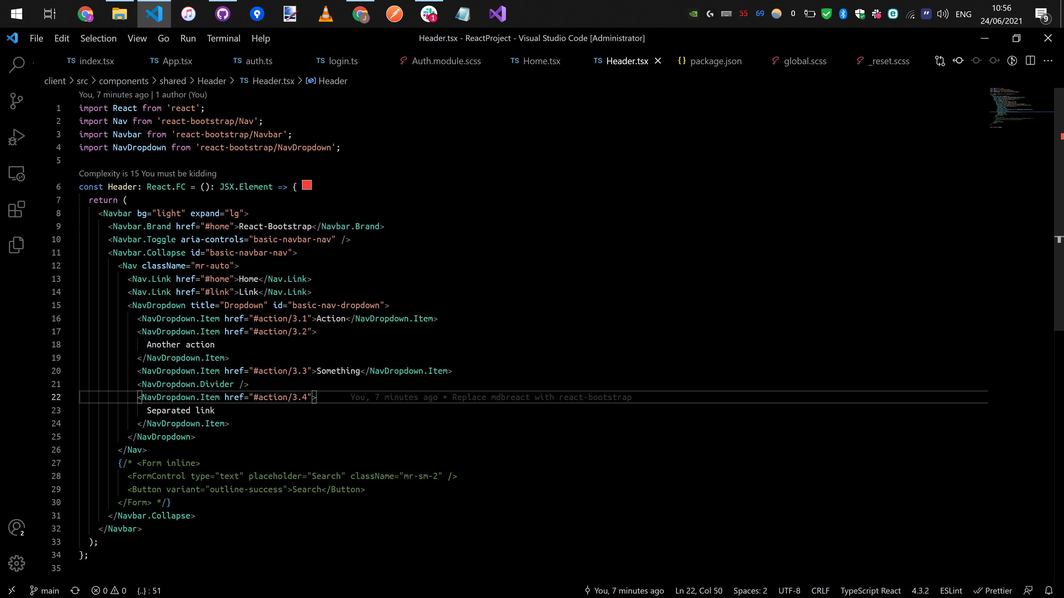1064x598 pixels.
Task: Click the errors and warnings counter
Action: click(109, 590)
